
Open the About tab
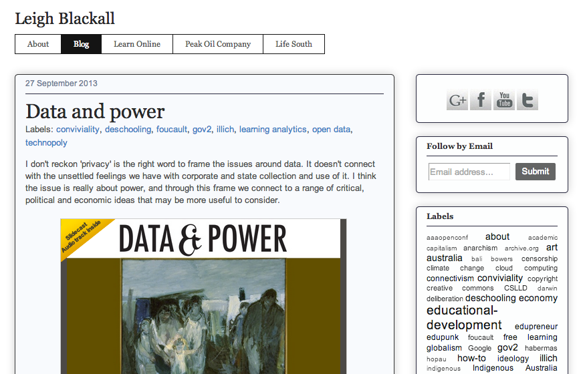click(38, 44)
